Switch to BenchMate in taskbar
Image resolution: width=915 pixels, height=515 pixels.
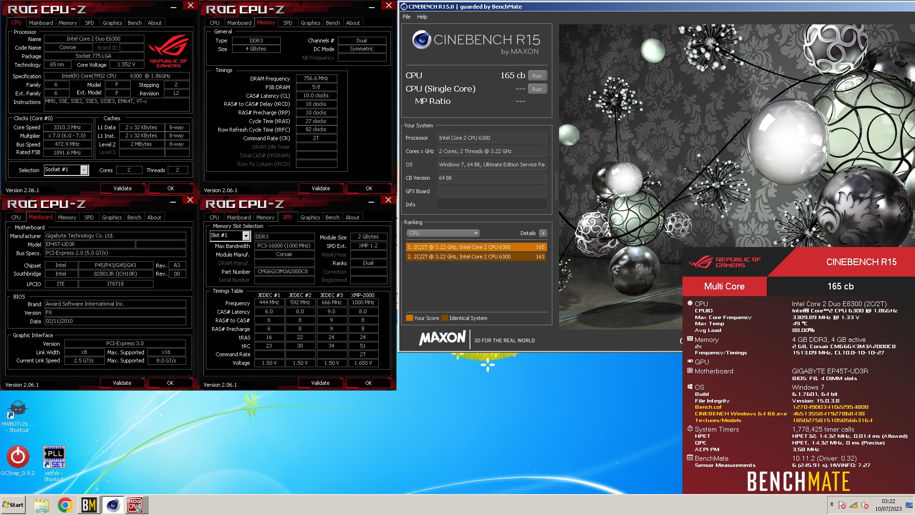coord(89,505)
